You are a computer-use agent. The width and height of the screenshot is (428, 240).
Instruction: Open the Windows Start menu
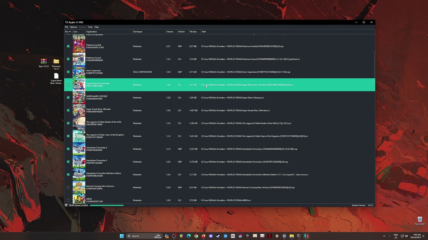point(121,236)
